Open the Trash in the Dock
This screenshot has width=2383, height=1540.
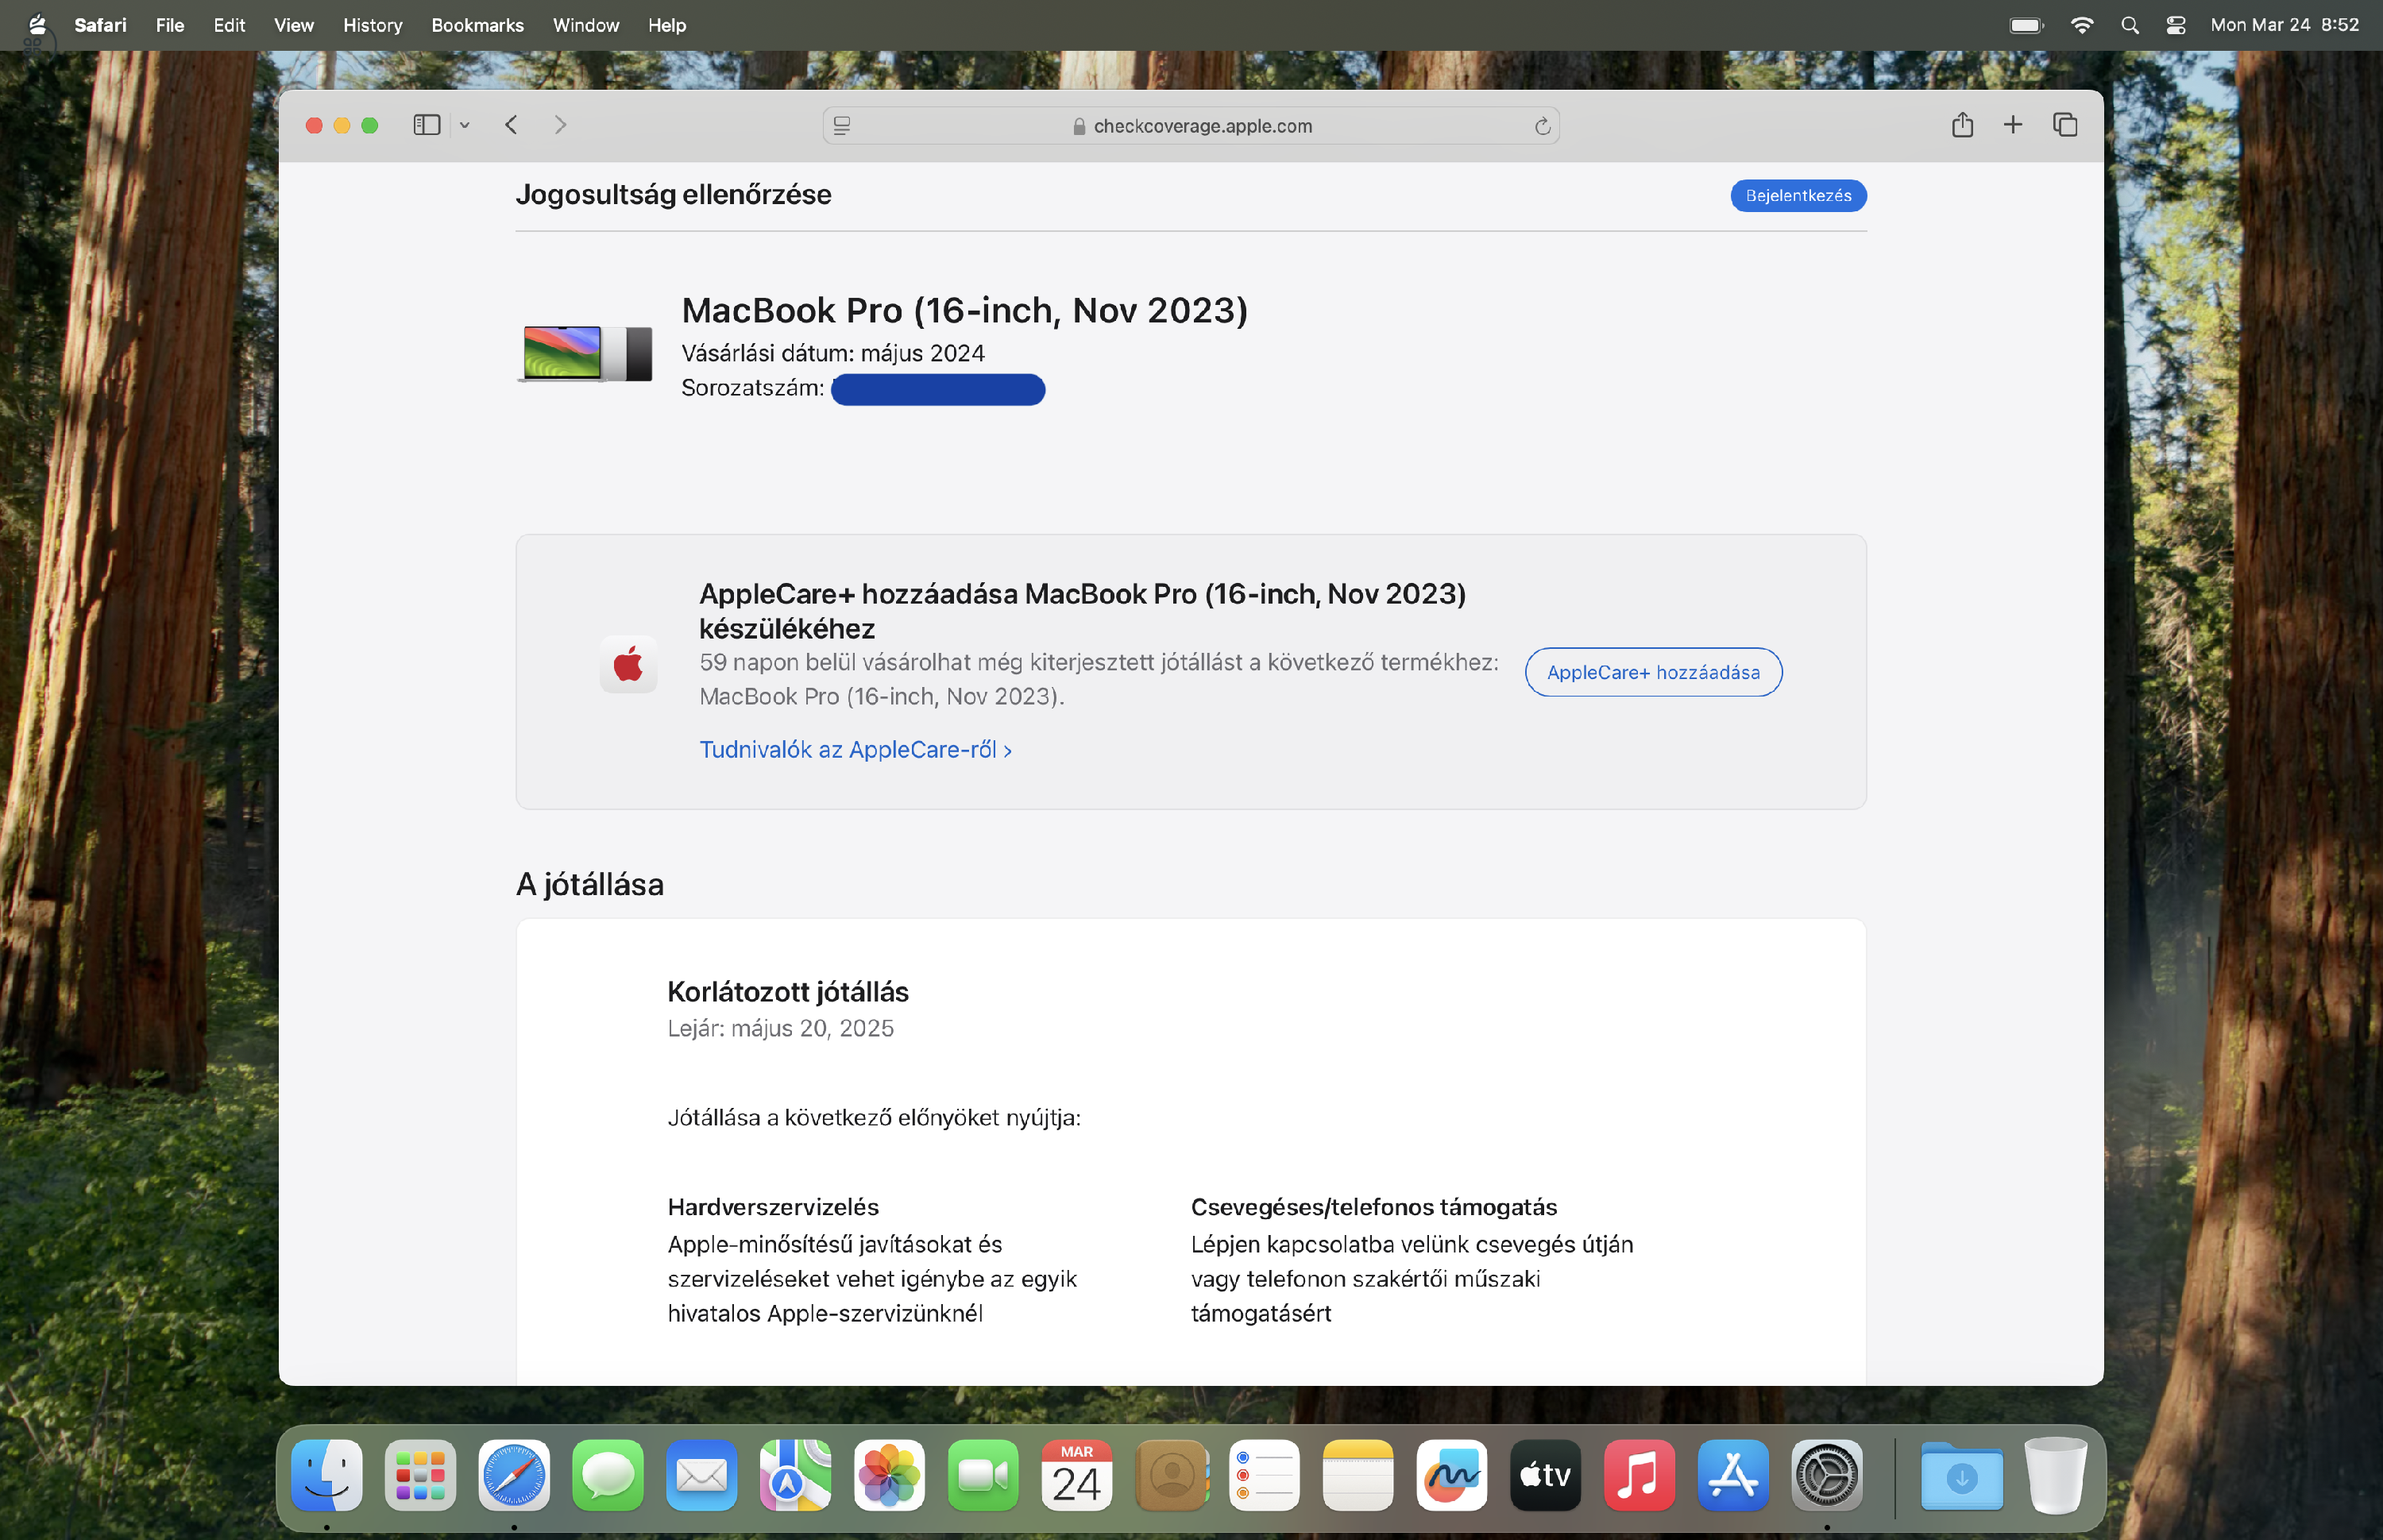(2055, 1475)
